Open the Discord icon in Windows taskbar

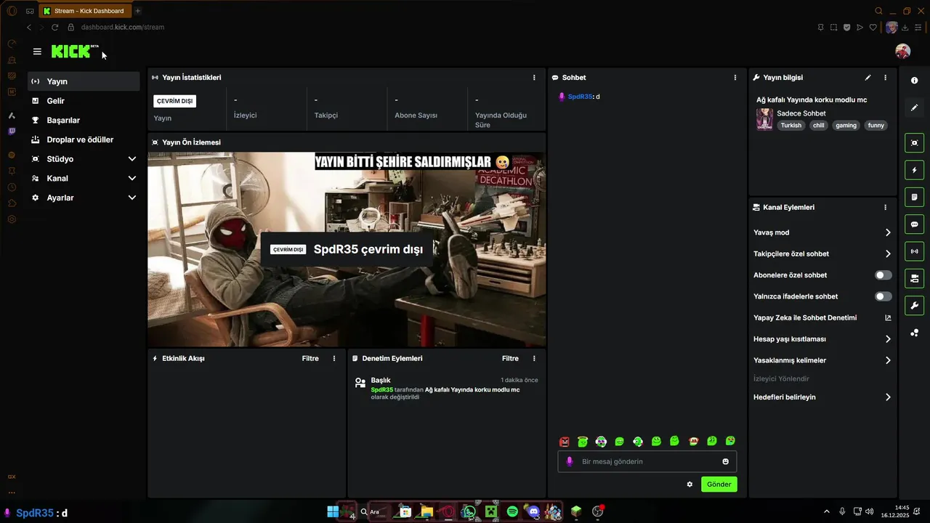(533, 511)
